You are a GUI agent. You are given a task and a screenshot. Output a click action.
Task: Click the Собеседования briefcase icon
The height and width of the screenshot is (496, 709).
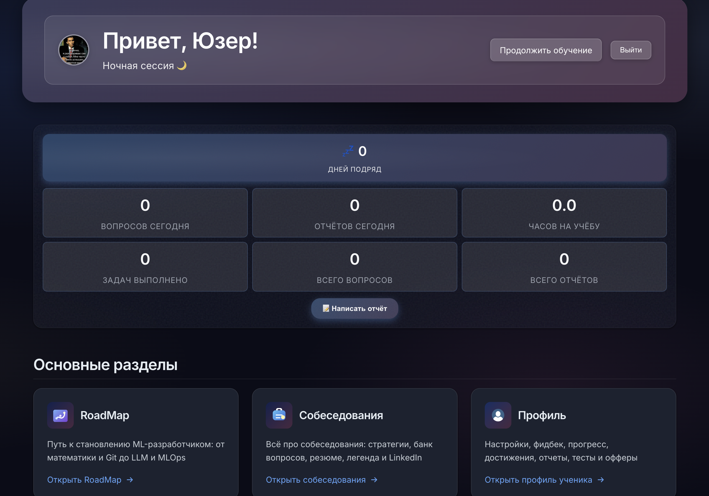click(x=279, y=415)
